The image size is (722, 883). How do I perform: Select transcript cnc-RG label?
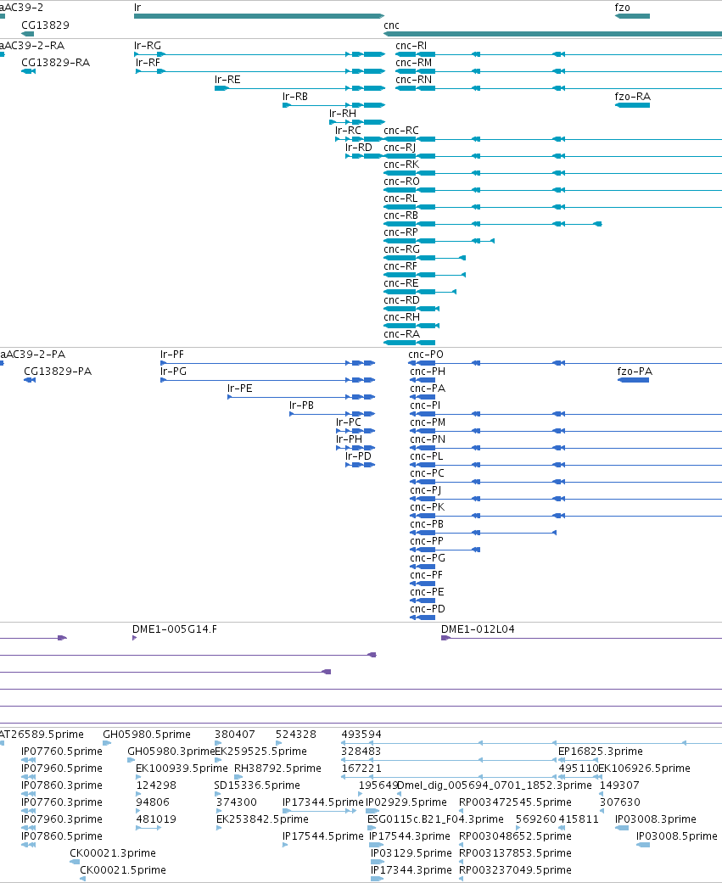pos(401,249)
